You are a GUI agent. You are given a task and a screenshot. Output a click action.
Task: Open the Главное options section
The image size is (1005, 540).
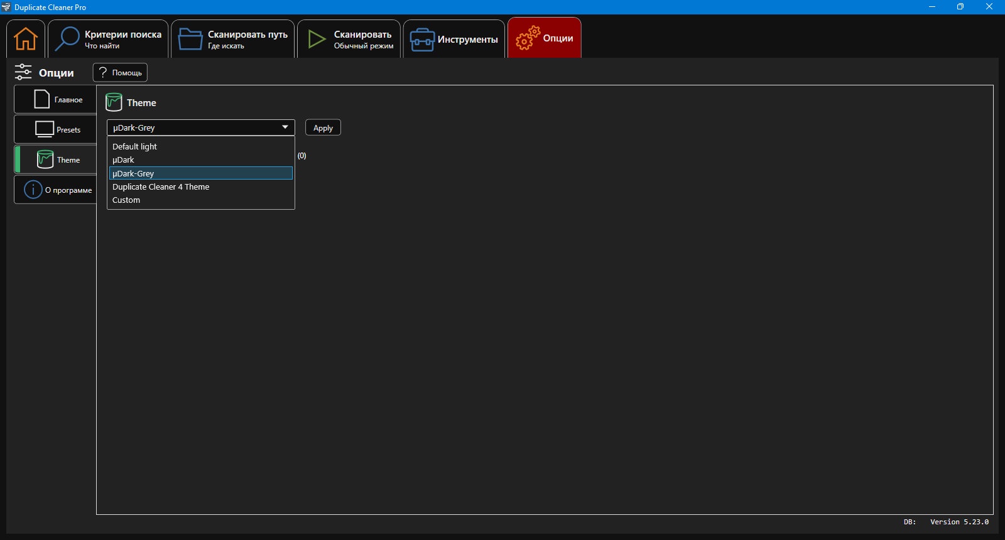coord(55,100)
